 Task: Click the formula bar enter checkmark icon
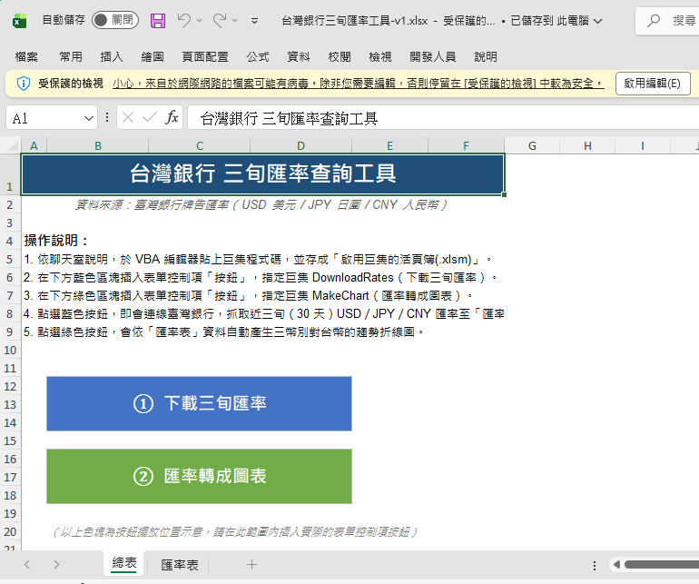[150, 118]
